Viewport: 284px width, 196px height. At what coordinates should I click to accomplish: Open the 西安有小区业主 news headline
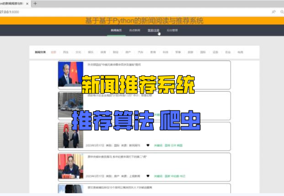[x=120, y=95]
